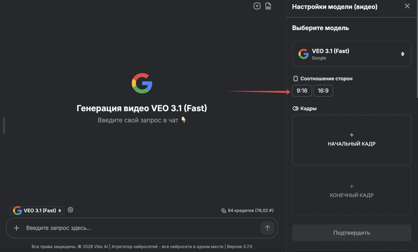This screenshot has width=418, height=252.
Task: Open the document list icon at top
Action: coord(268,6)
